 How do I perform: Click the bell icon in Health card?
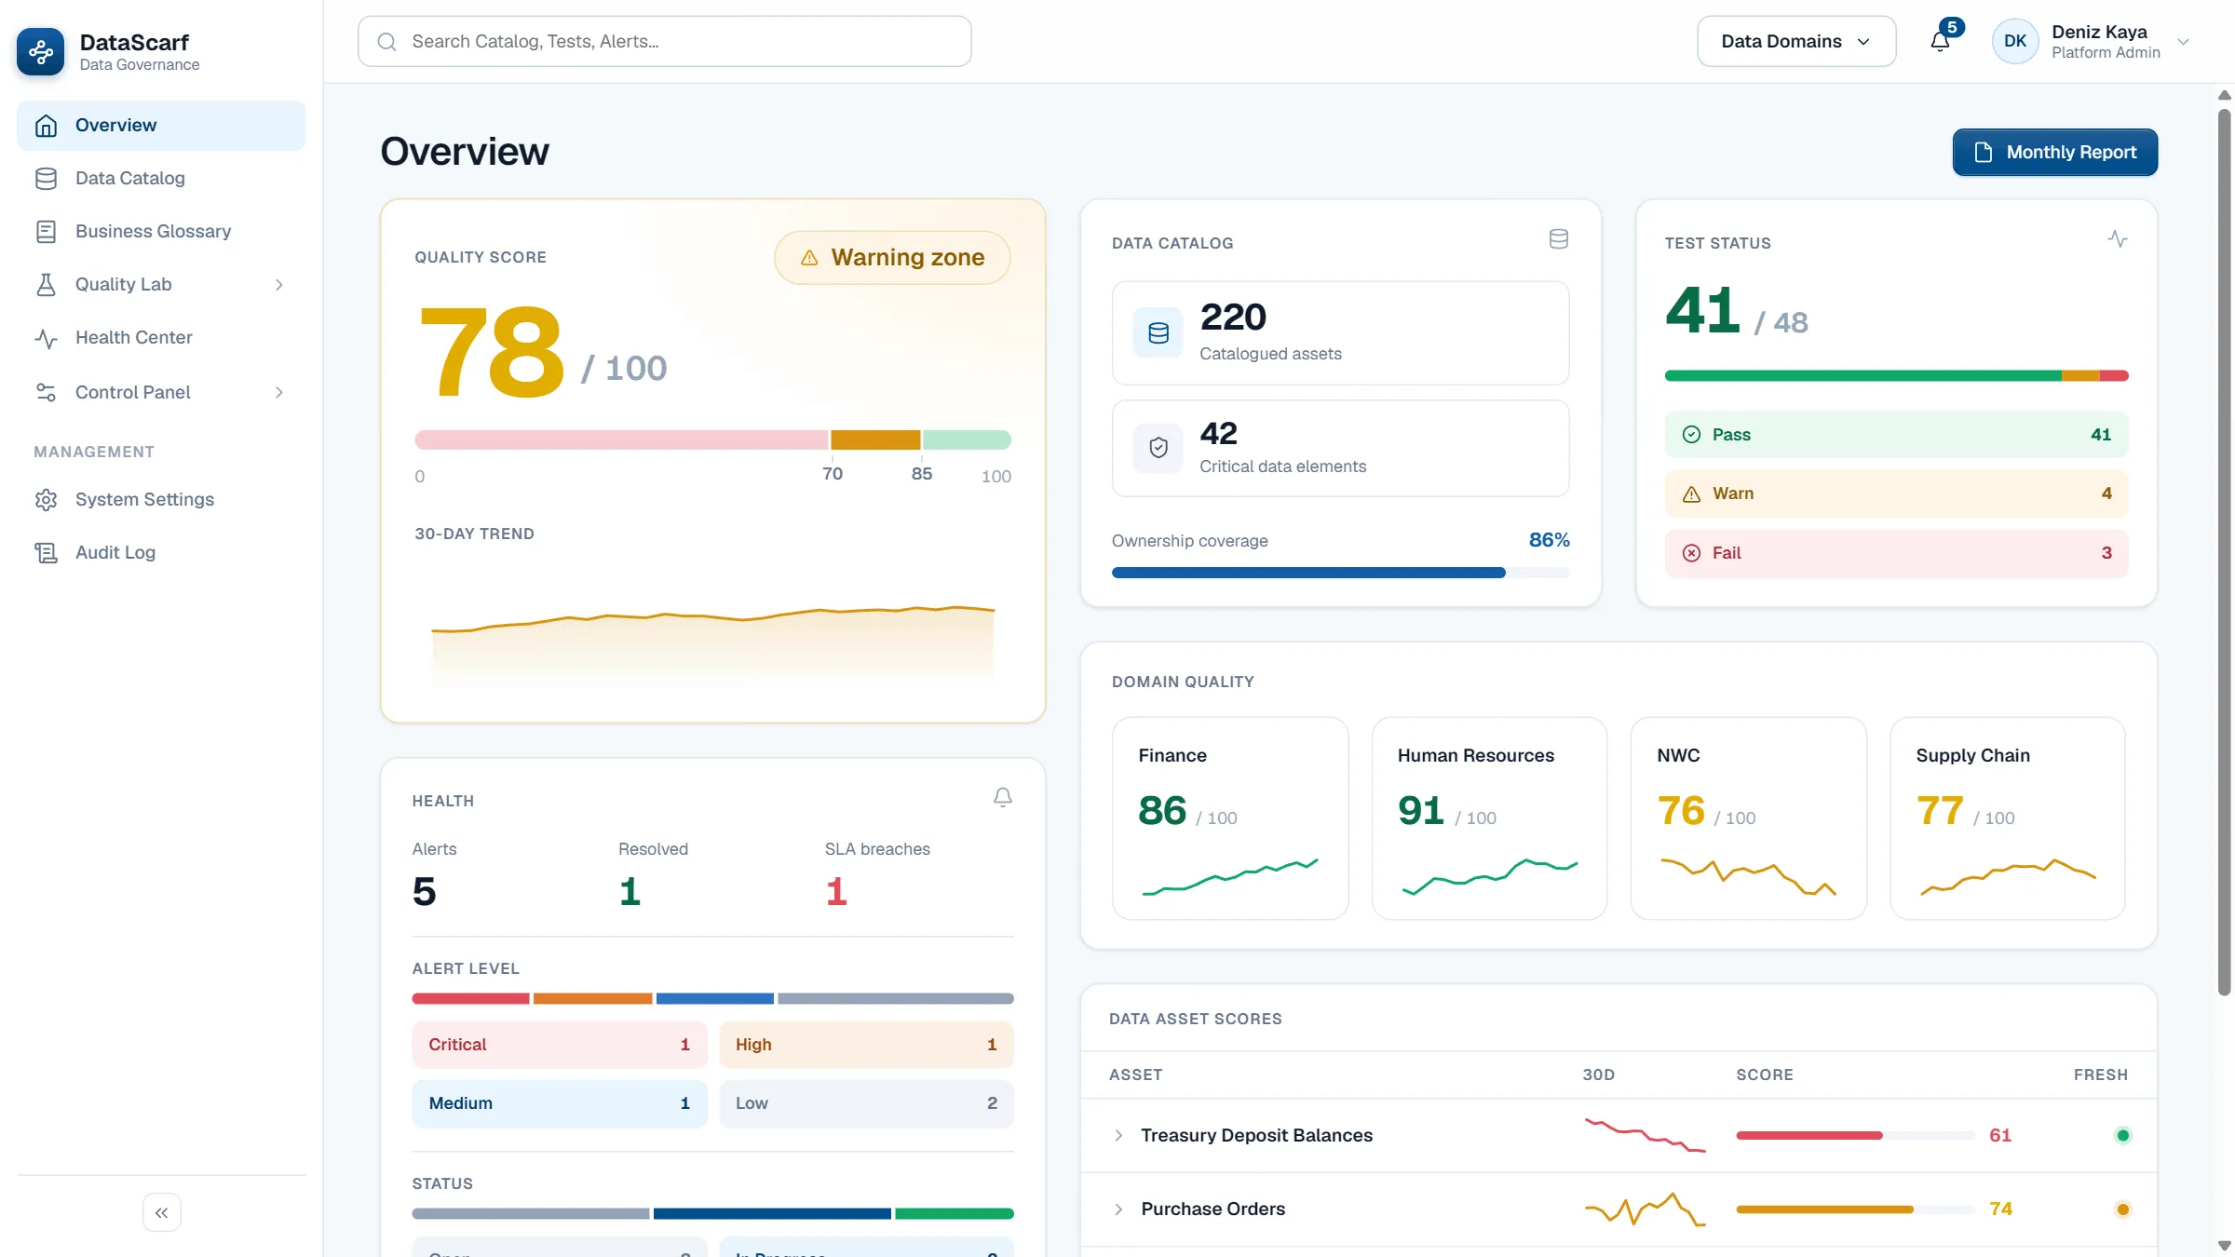click(x=1003, y=798)
